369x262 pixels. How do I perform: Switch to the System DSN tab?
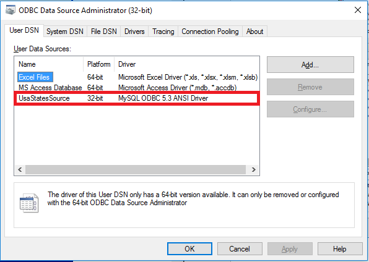coord(65,32)
